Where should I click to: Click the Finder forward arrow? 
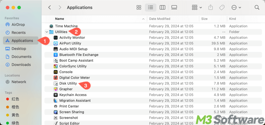60,7
